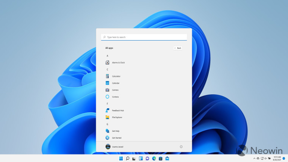
Task: Open Feedback Hub
Action: (114, 111)
